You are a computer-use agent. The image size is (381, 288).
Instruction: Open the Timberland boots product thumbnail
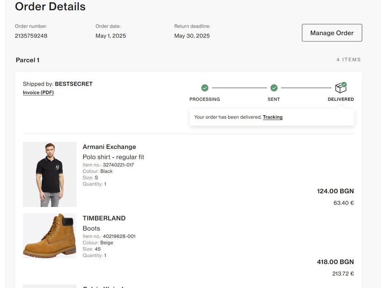pos(49,236)
